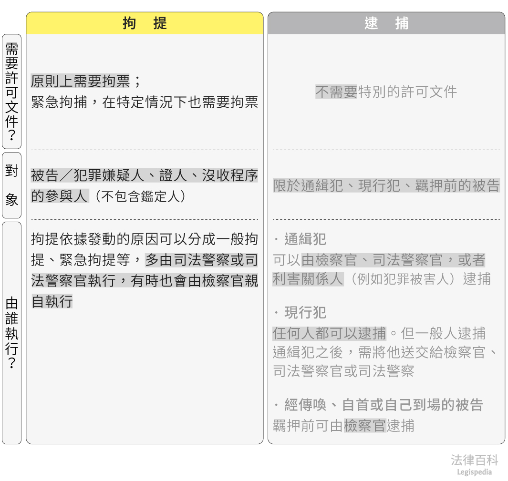Click the 現行犯 bullet heading
The image size is (508, 481).
click(305, 313)
